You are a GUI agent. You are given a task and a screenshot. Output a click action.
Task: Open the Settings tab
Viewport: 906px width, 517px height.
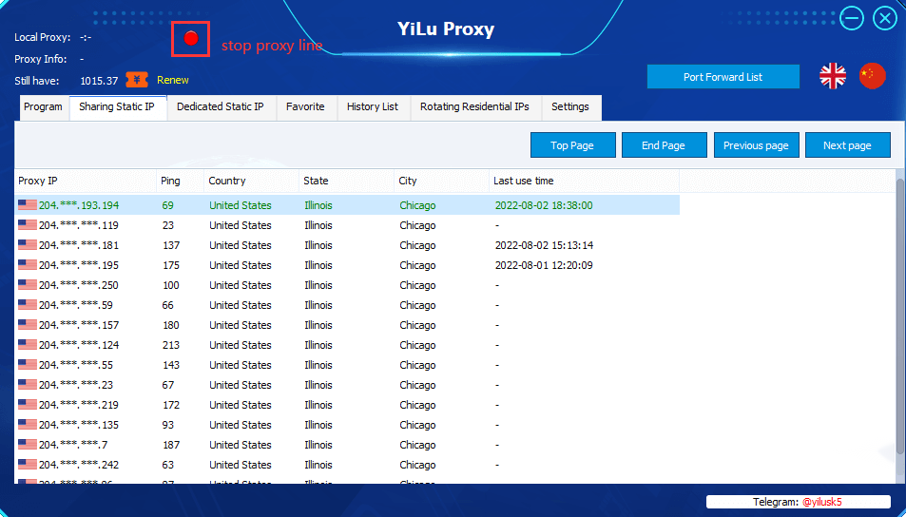pos(570,107)
